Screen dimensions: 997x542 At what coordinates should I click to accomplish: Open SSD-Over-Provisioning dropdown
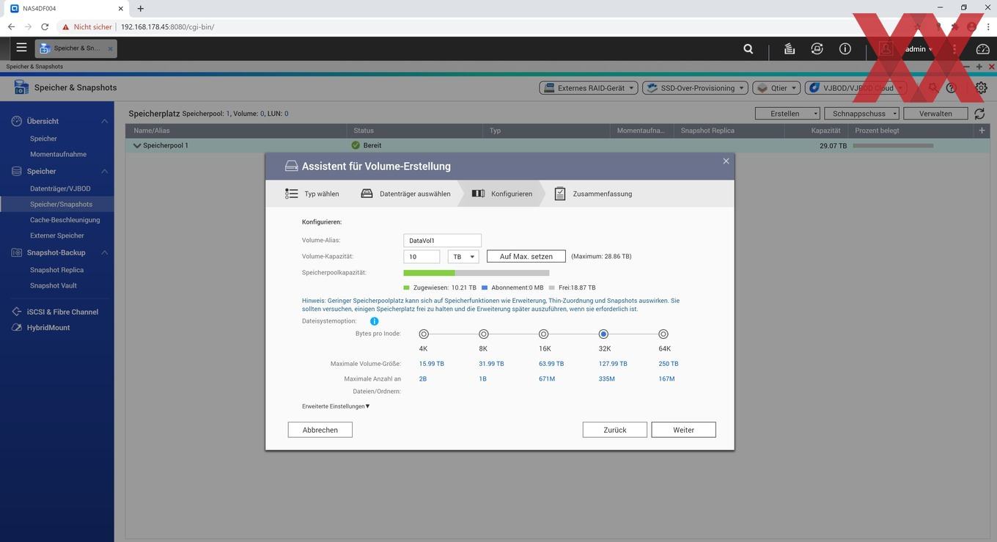tap(695, 88)
